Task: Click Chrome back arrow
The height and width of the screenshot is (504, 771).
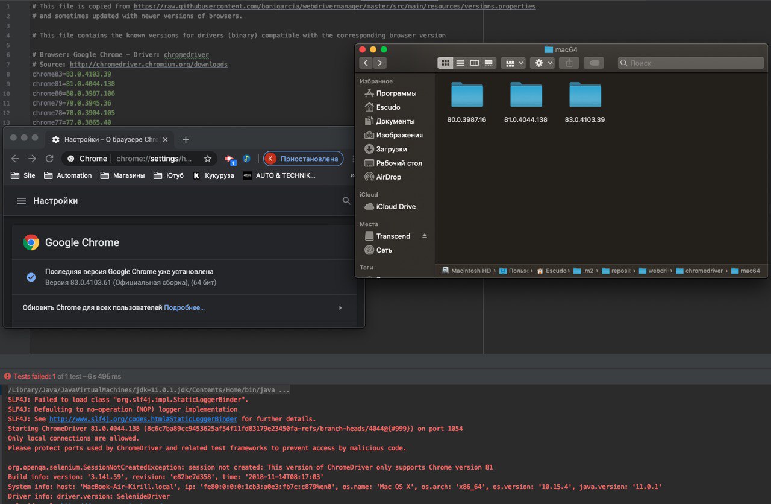Action: [15, 159]
